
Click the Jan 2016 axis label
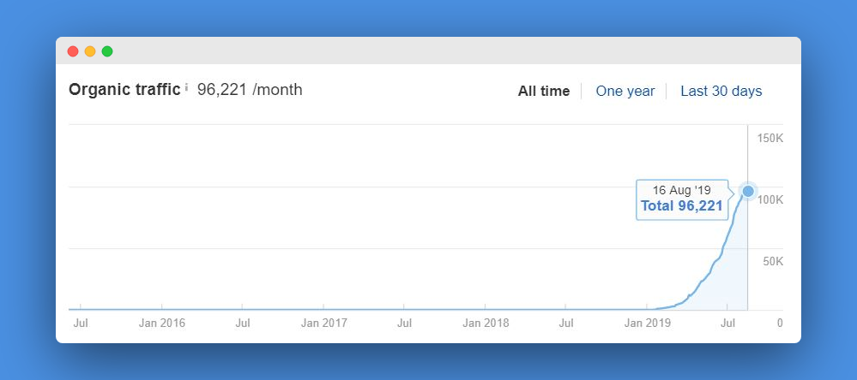161,323
